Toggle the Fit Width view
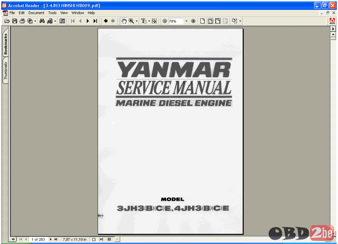 click(x=218, y=21)
